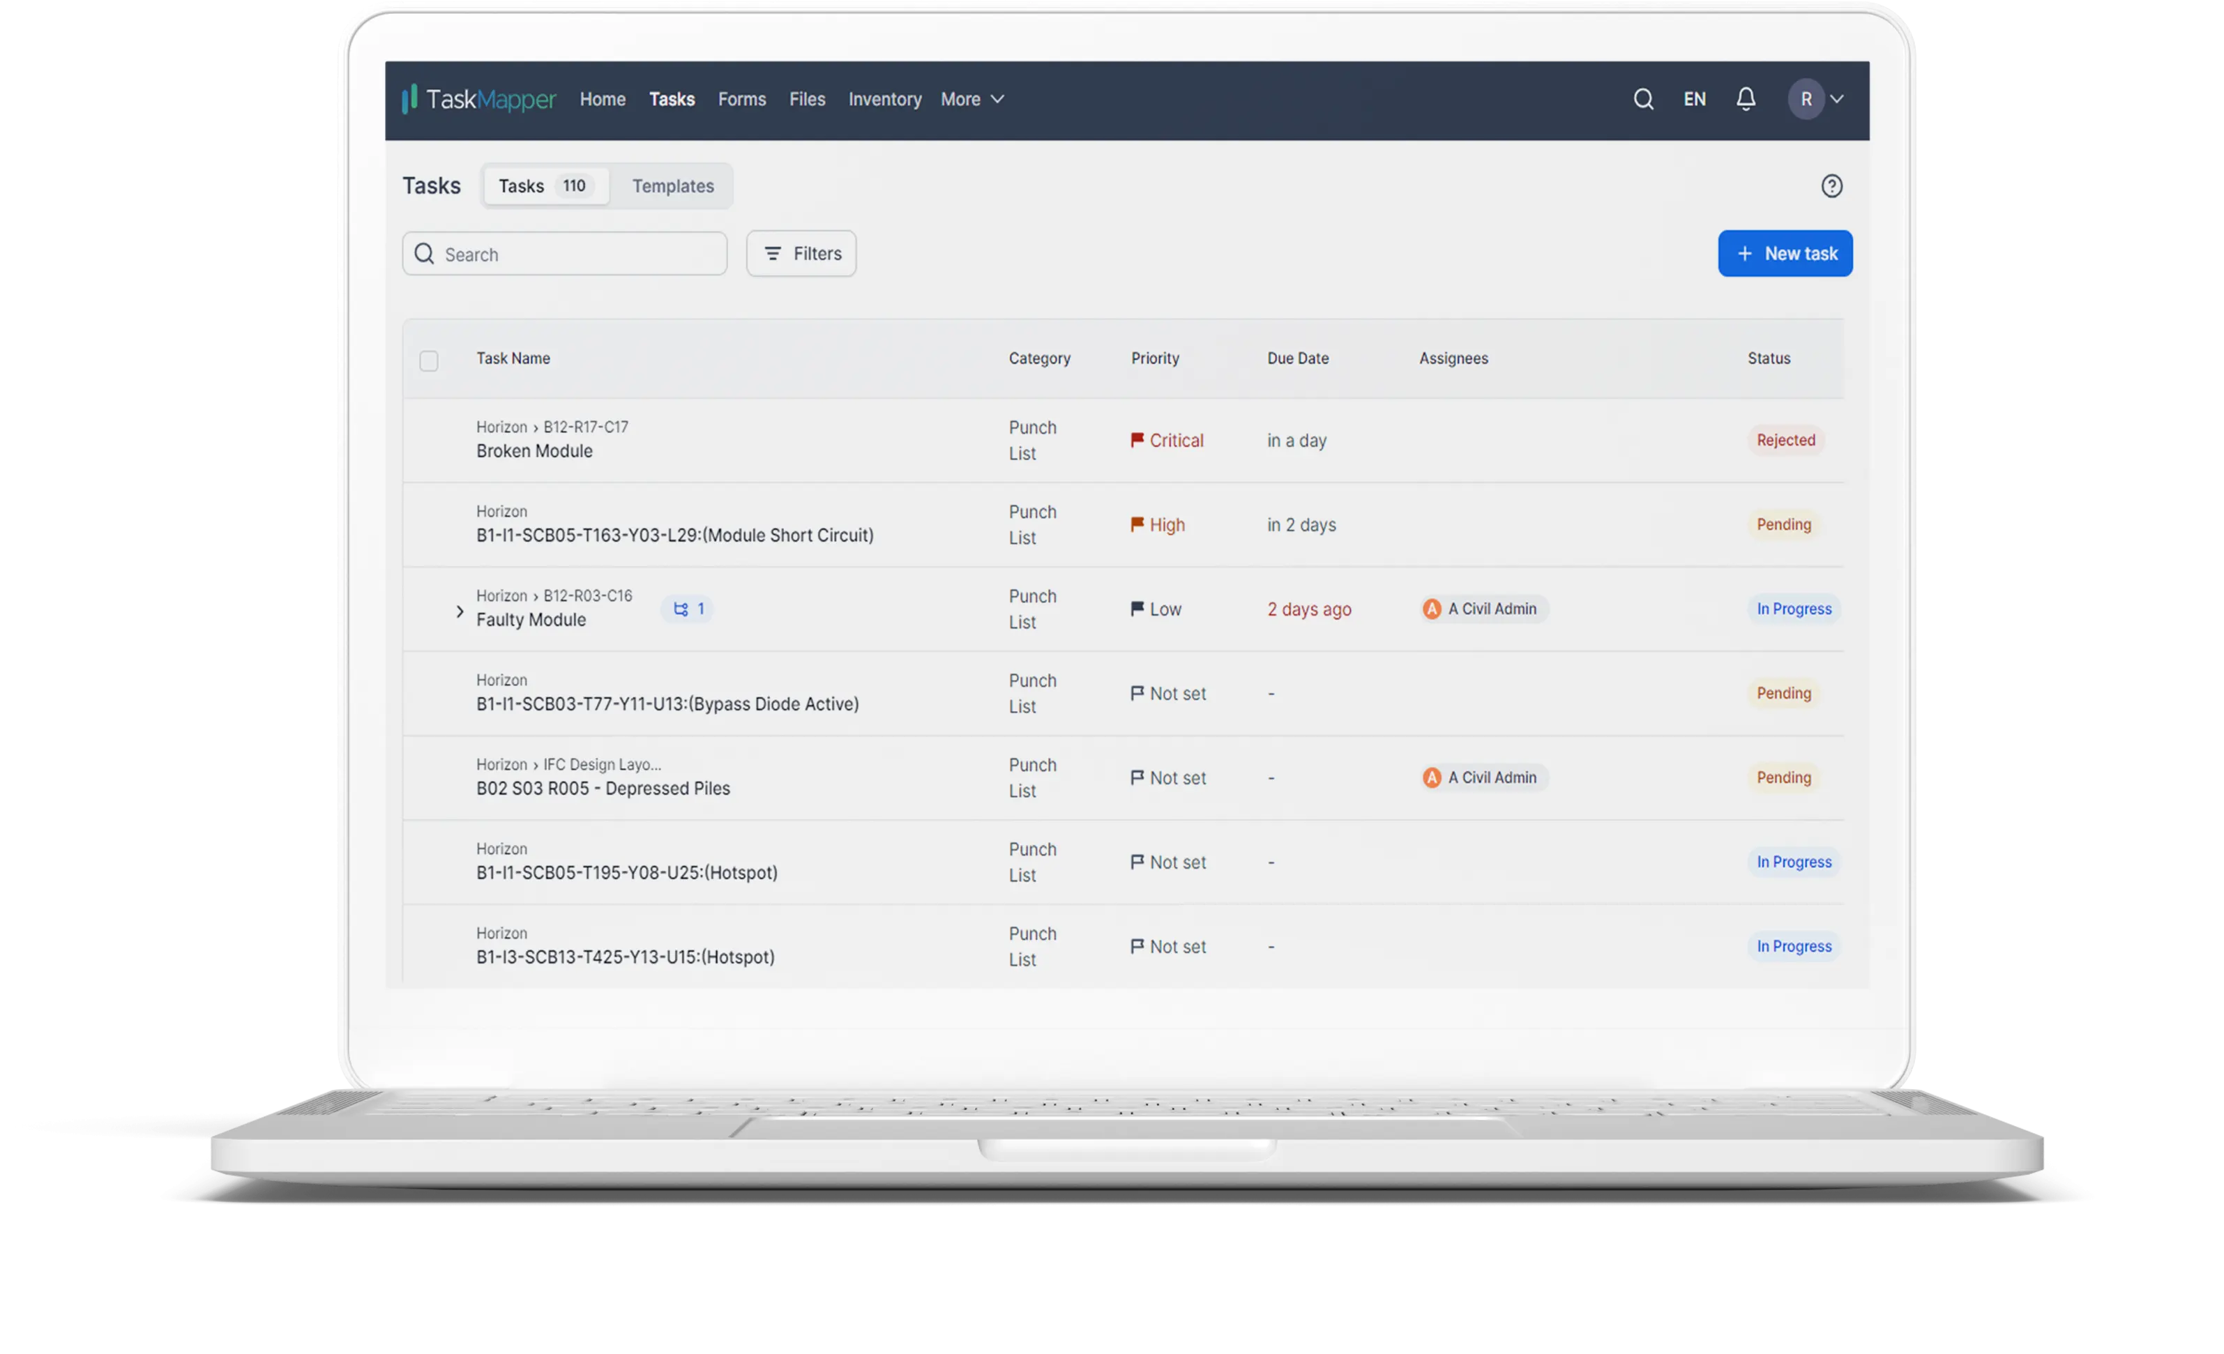Viewport: 2224px width, 1354px height.
Task: Open the Forms page
Action: (x=742, y=99)
